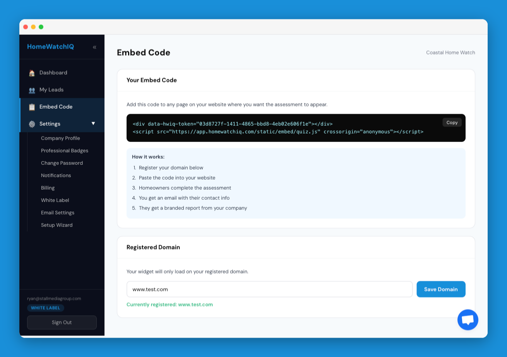Go to Change Password

pyautogui.click(x=62, y=163)
